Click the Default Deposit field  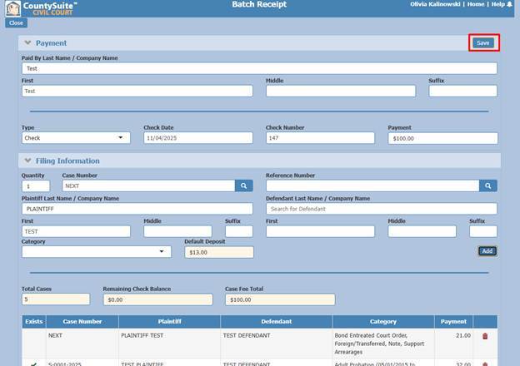[x=219, y=252]
